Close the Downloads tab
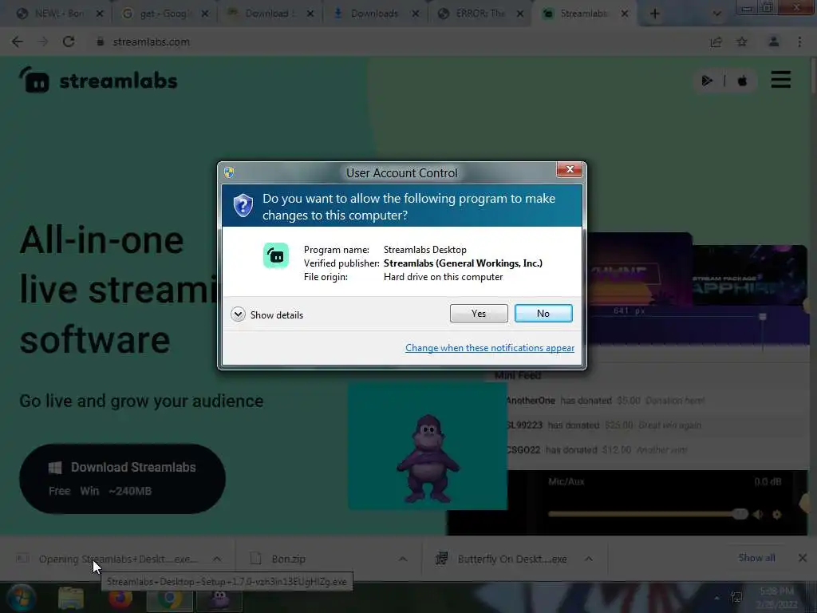Viewport: 817px width, 613px height. [x=415, y=14]
